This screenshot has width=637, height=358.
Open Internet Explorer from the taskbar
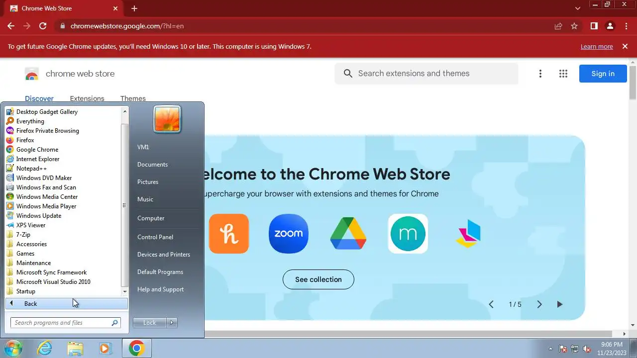click(x=45, y=349)
